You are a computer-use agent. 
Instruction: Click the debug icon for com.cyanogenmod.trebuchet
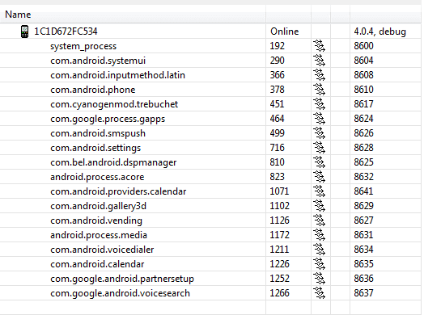point(320,104)
